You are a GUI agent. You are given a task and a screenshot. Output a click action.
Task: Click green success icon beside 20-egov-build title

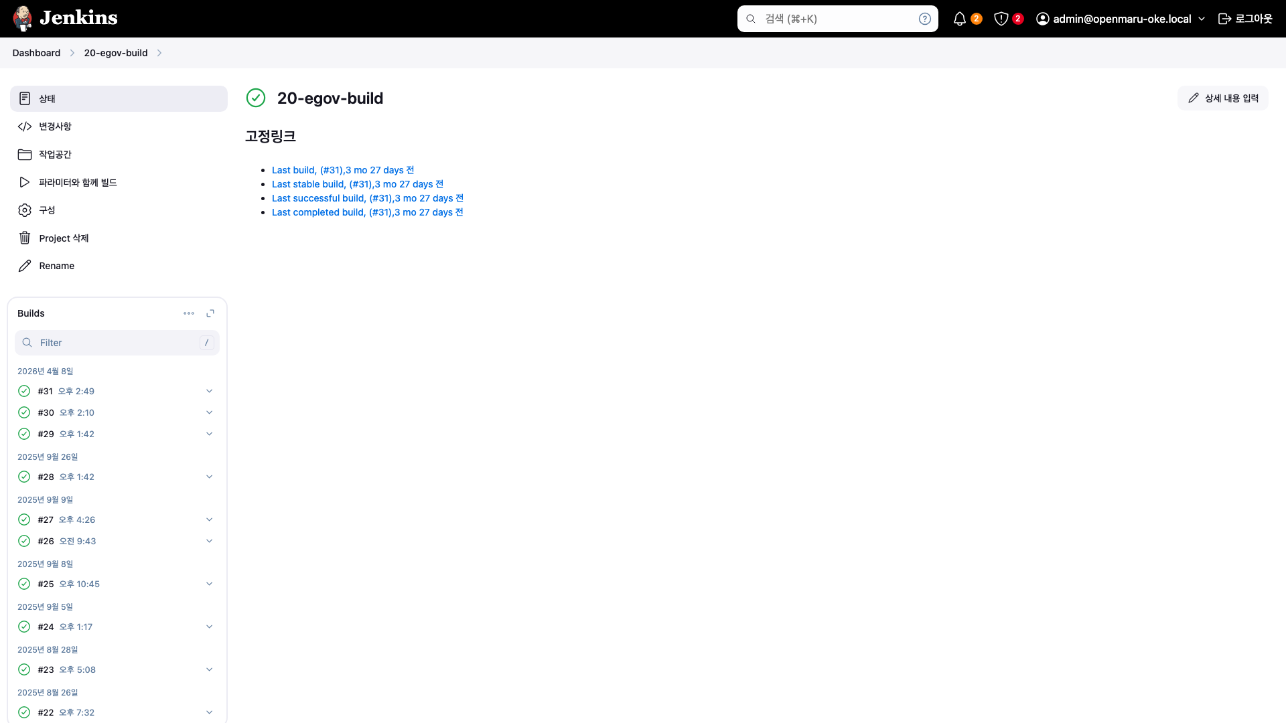[256, 98]
